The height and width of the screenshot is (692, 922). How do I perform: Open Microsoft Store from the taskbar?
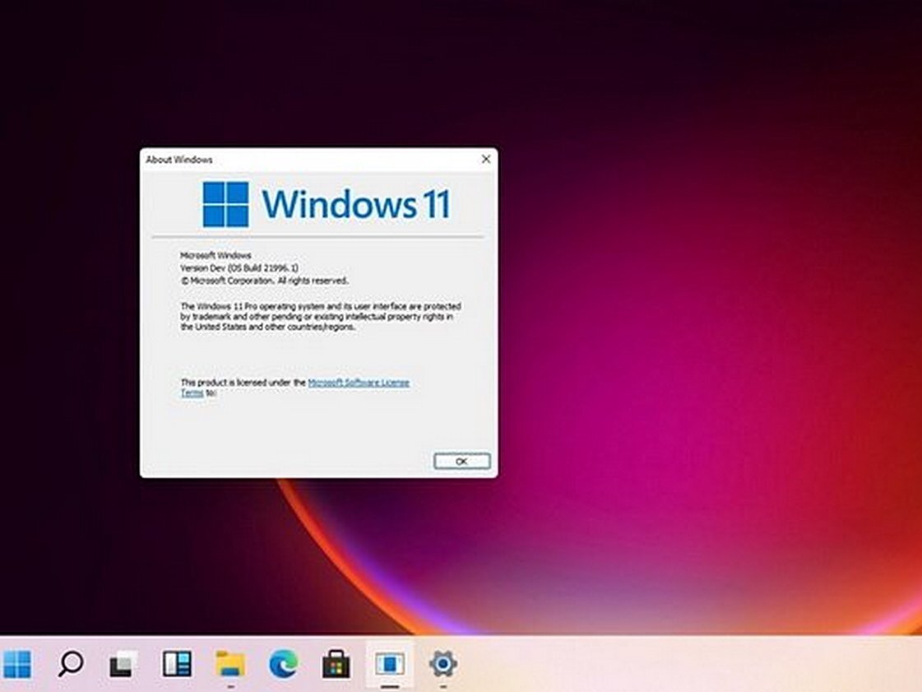pyautogui.click(x=336, y=664)
